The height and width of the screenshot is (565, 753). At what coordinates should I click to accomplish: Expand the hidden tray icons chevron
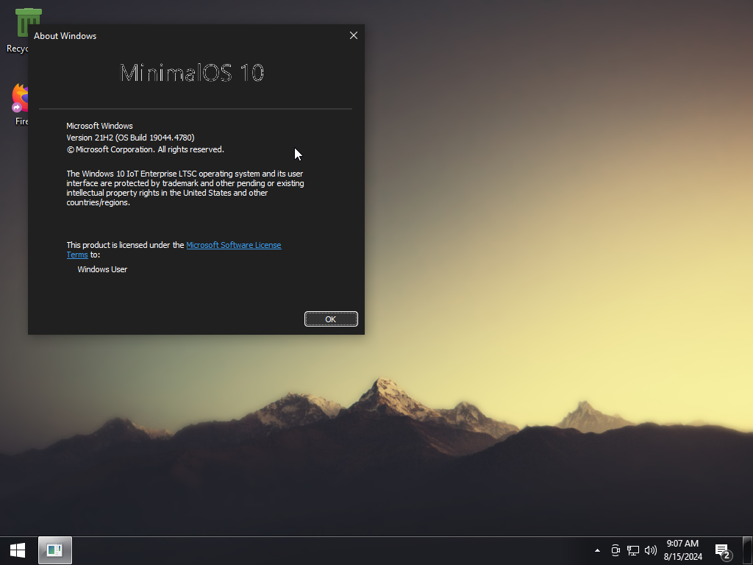(596, 550)
